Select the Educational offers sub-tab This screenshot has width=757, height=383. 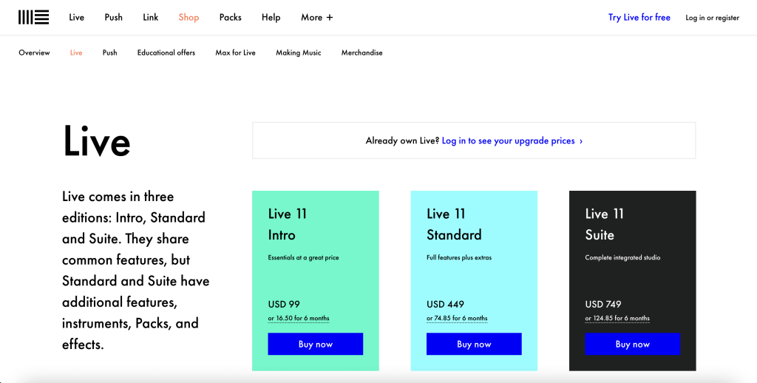click(x=166, y=52)
